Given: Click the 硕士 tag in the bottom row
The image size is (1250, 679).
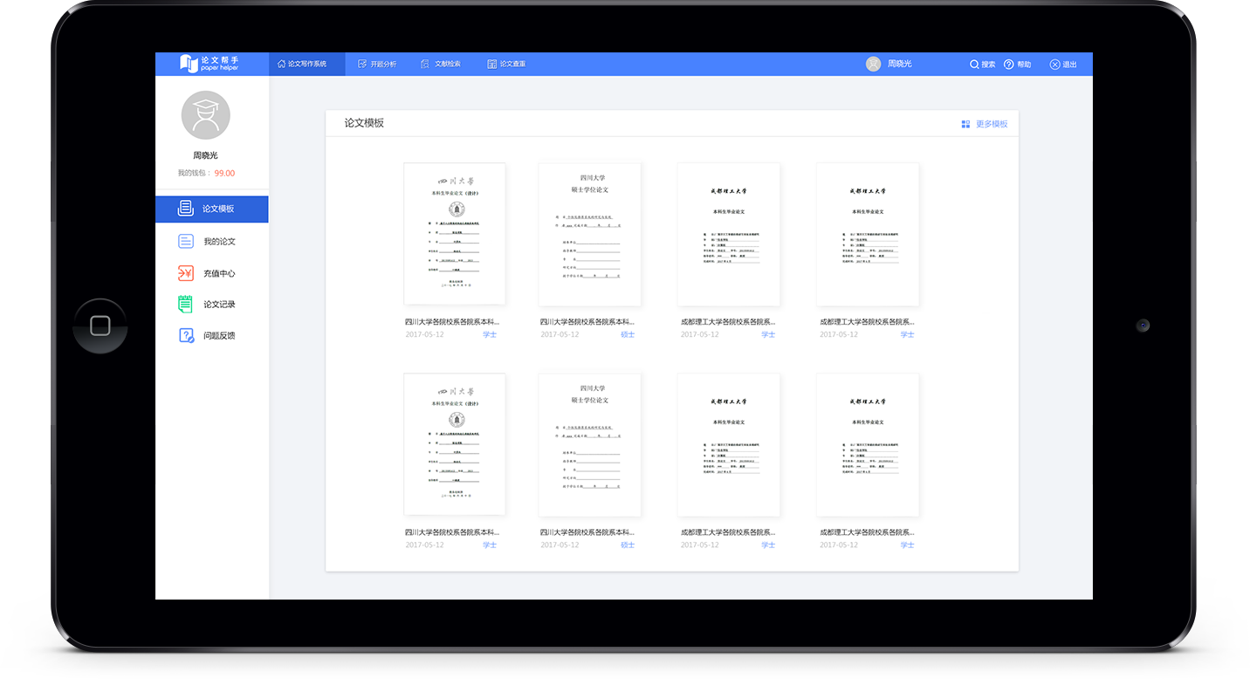Looking at the screenshot, I should tap(628, 545).
